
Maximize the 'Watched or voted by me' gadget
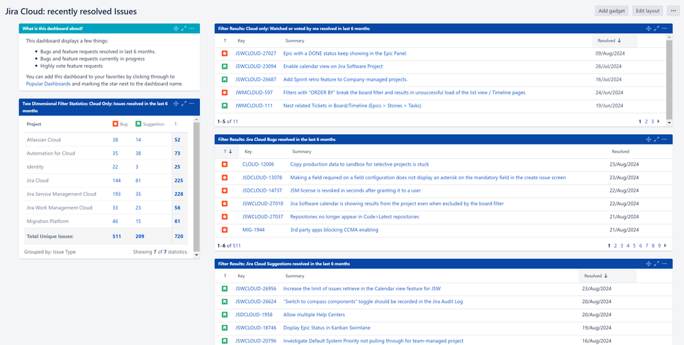657,28
